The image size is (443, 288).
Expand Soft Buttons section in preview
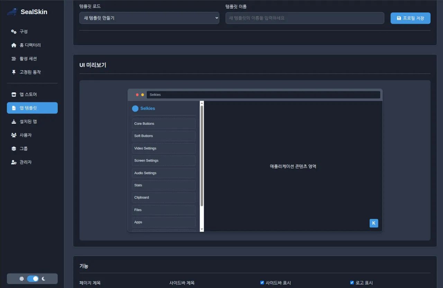click(164, 136)
